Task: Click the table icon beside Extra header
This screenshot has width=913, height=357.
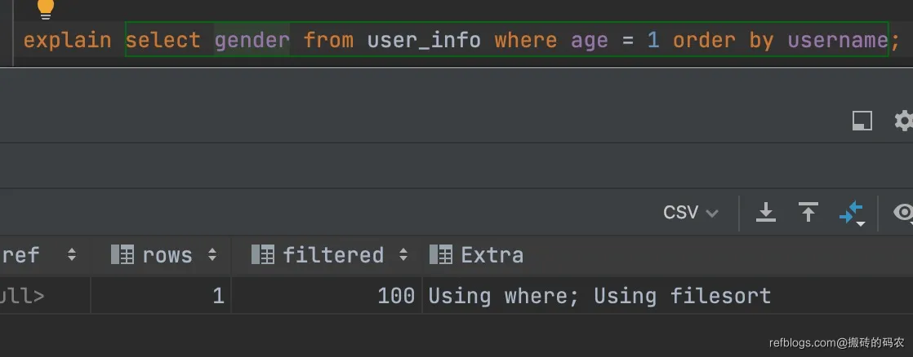Action: click(x=441, y=255)
